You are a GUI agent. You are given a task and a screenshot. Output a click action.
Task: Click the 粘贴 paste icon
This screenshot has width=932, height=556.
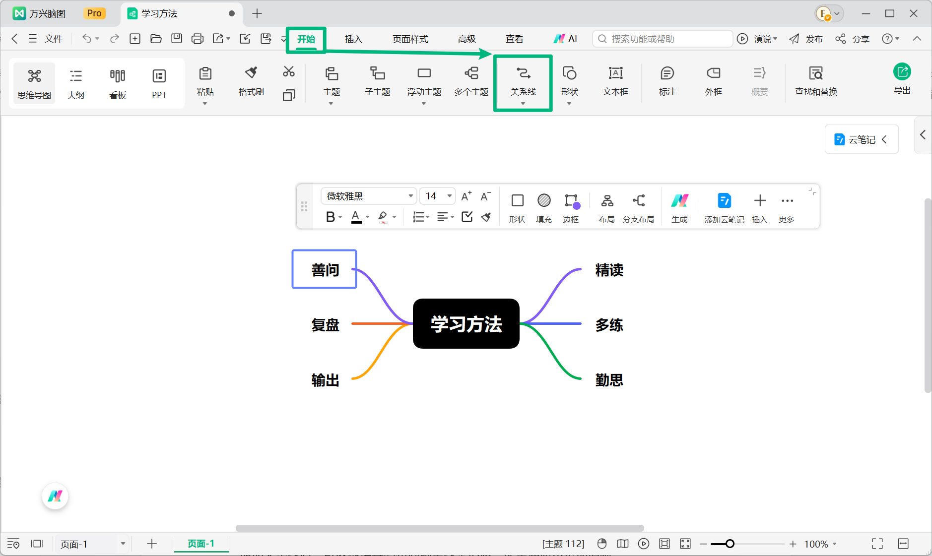pyautogui.click(x=205, y=74)
